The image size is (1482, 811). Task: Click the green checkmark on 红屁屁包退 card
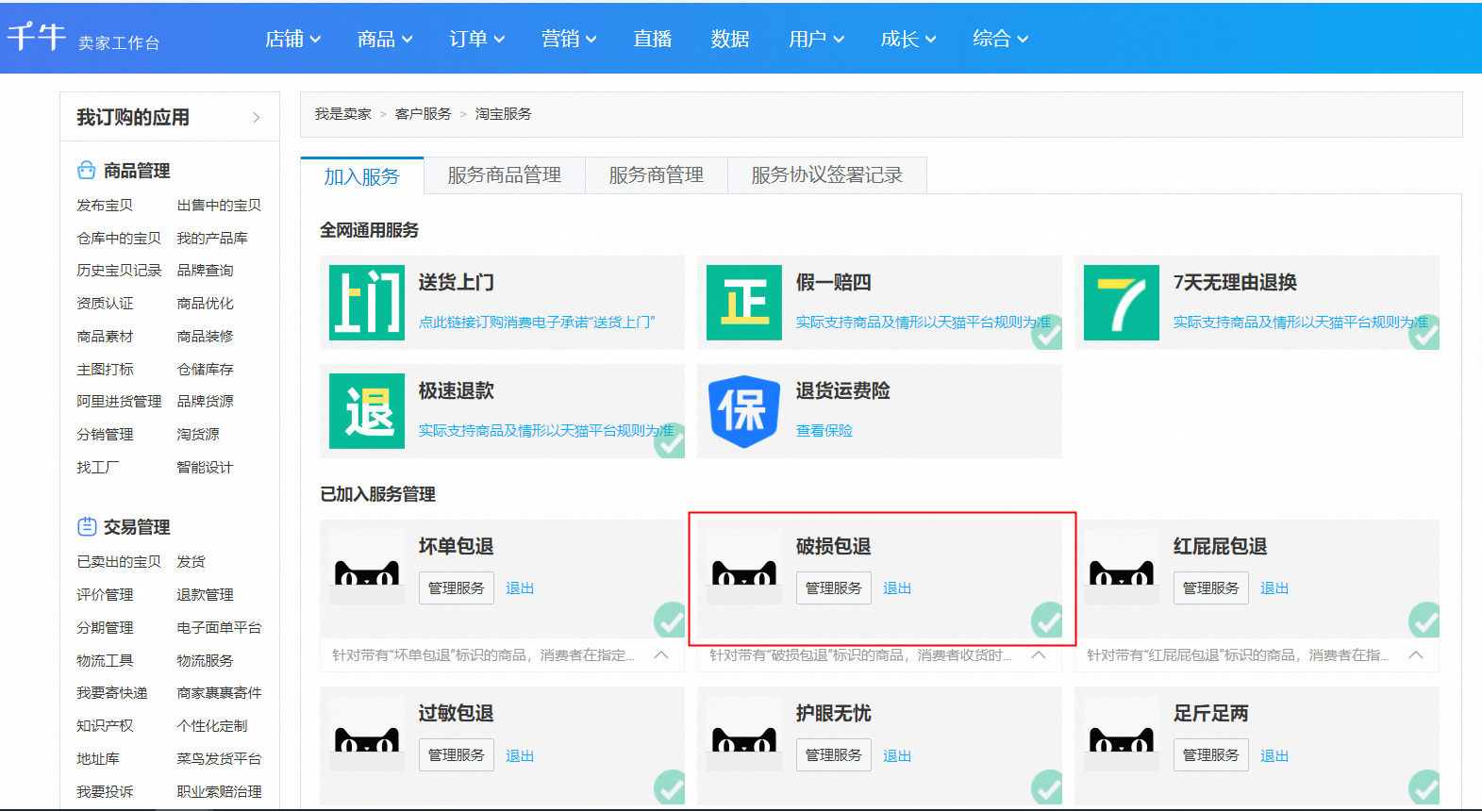coord(1424,620)
